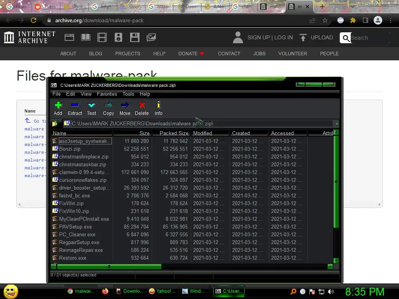Click the up-folder icon beside address bar
Image resolution: width=399 pixels, height=299 pixels.
click(x=55, y=124)
